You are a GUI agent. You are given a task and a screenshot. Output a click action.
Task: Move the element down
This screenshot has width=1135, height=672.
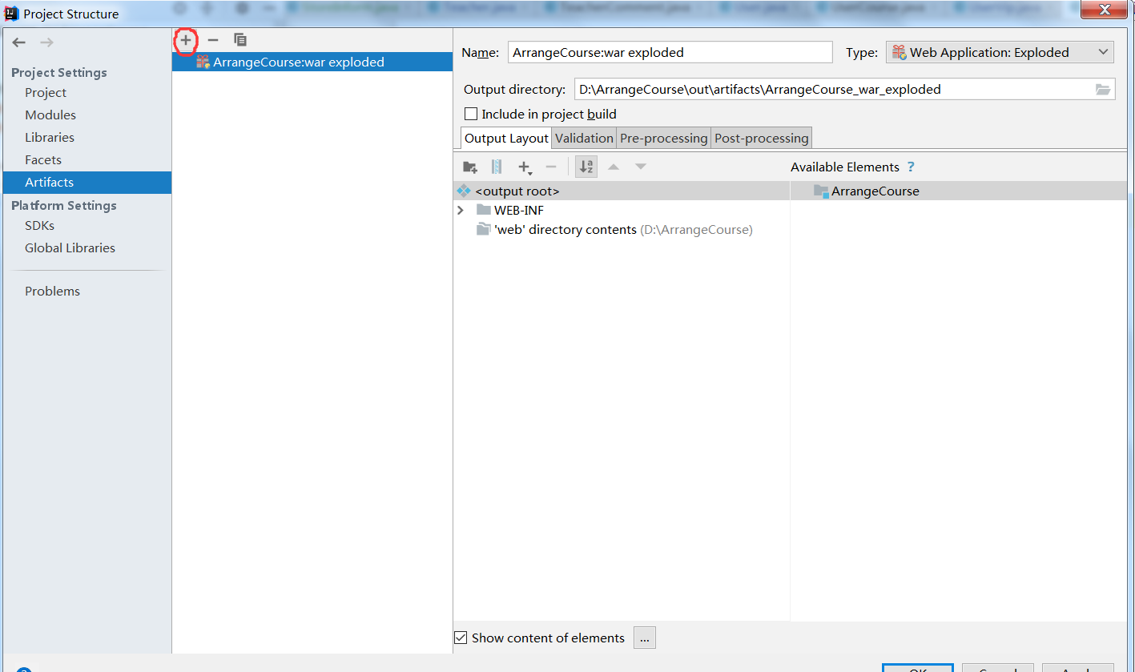point(641,167)
